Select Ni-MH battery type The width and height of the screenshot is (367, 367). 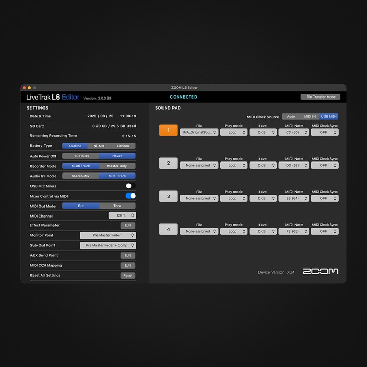(x=99, y=146)
